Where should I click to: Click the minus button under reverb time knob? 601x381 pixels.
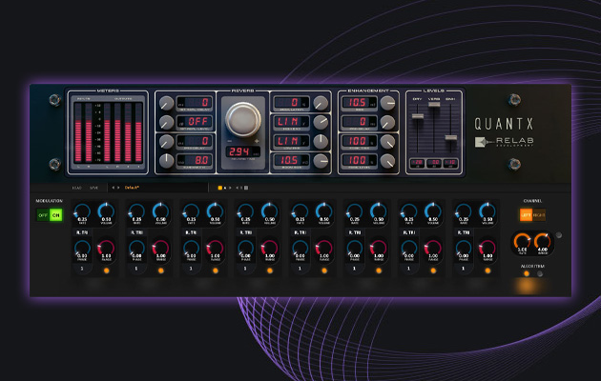click(230, 141)
